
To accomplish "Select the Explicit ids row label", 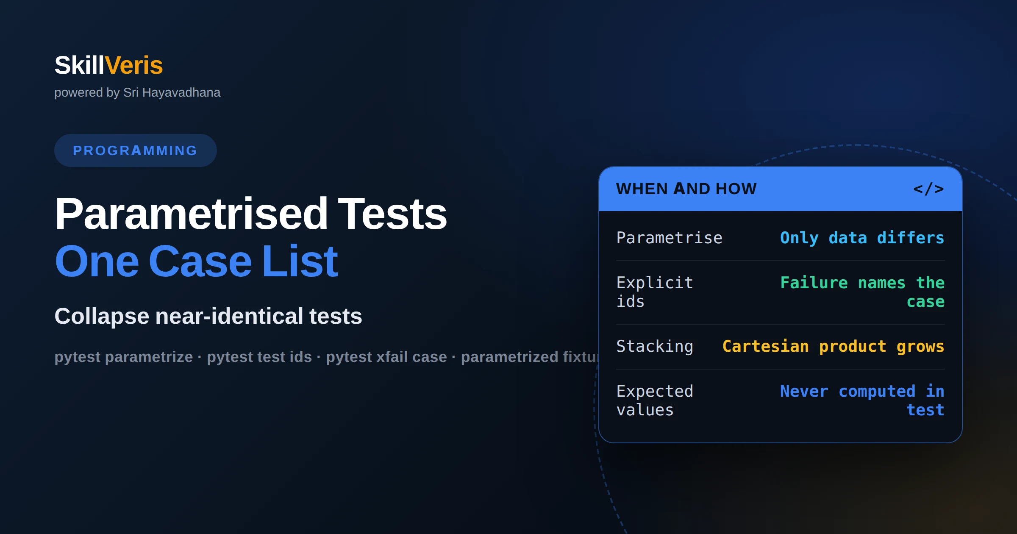I will 655,292.
